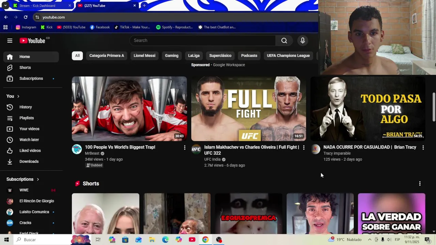This screenshot has height=245, width=436.
Task: Open the Cracks channel subscription
Action: [31, 223]
